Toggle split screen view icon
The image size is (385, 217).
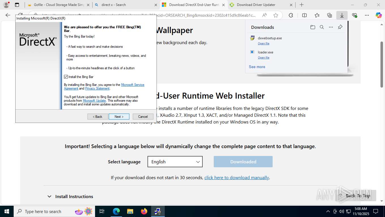[x=304, y=16]
